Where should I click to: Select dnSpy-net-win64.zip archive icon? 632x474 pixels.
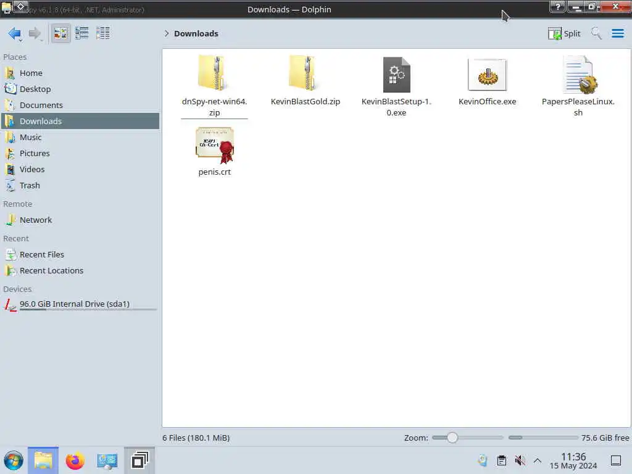[214, 73]
